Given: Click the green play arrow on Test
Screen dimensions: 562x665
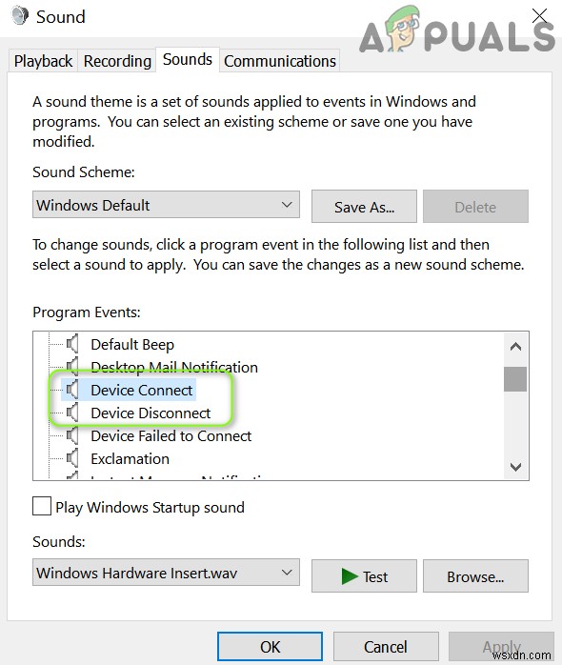Looking at the screenshot, I should (350, 576).
